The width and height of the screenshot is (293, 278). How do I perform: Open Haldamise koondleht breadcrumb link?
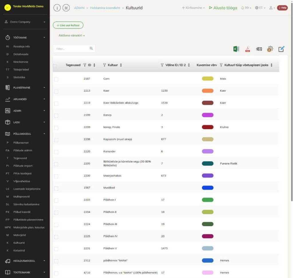pyautogui.click(x=105, y=8)
